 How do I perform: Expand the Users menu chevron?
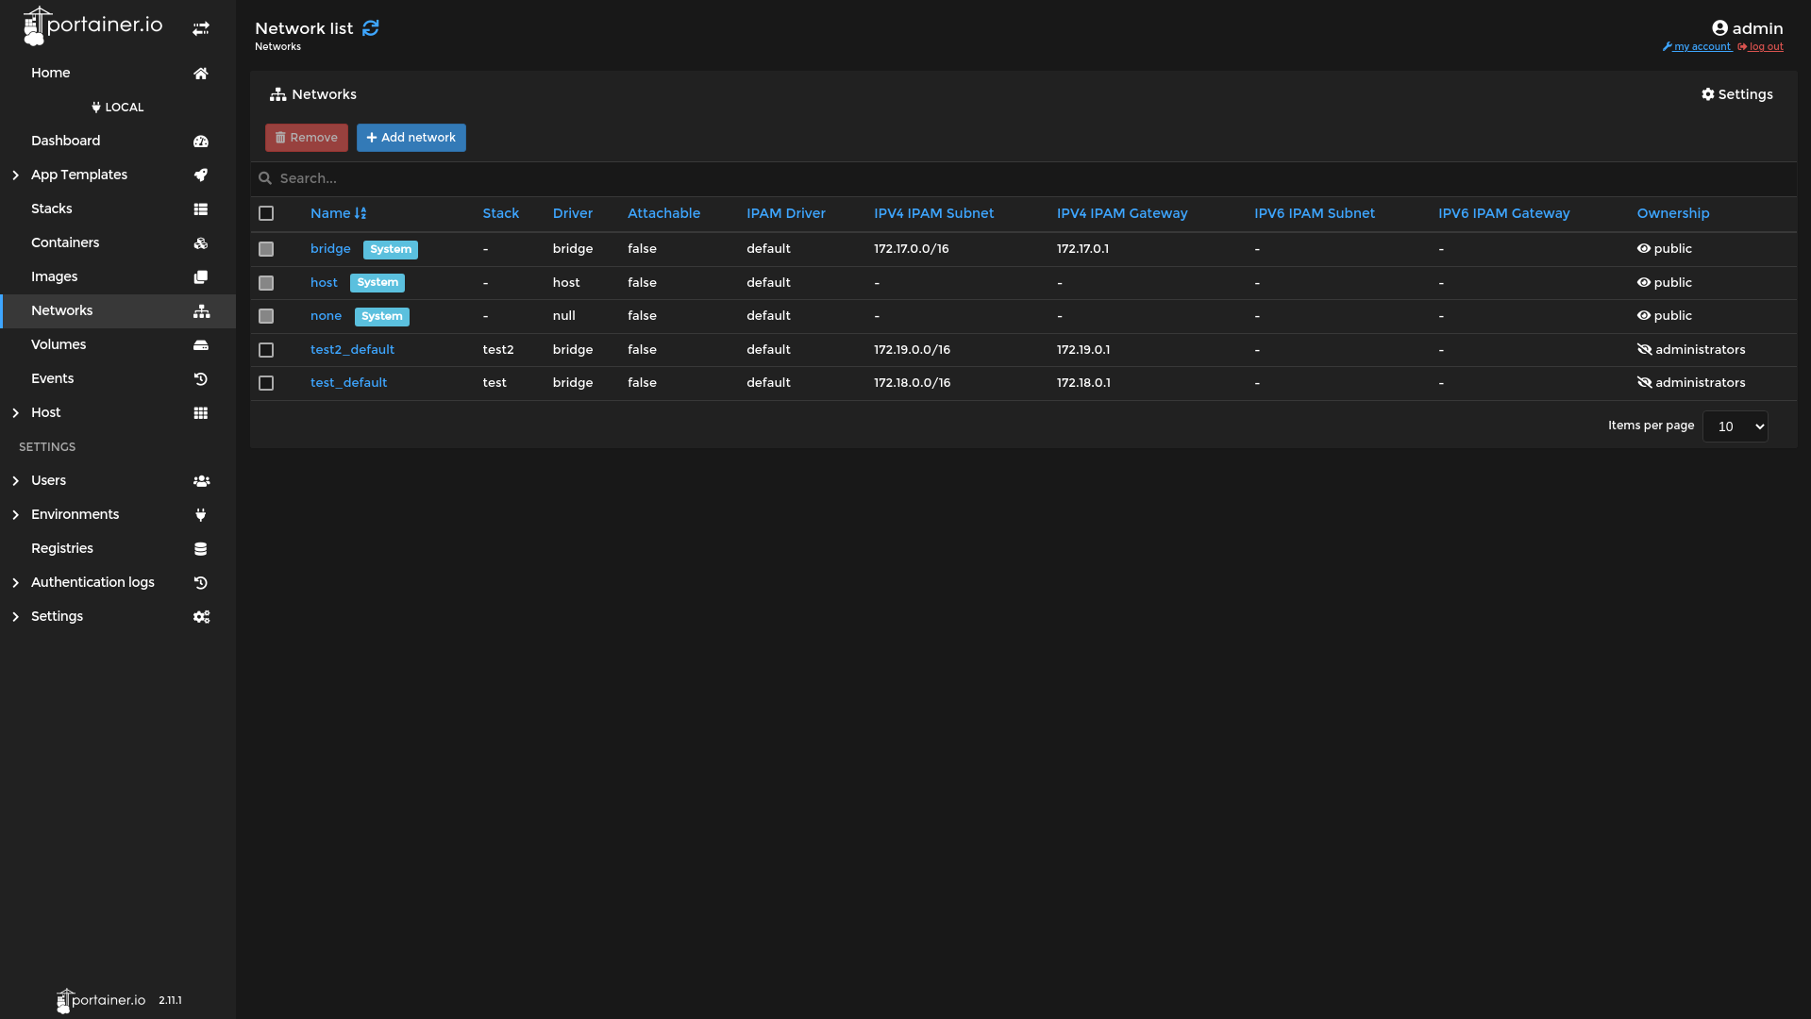point(15,481)
